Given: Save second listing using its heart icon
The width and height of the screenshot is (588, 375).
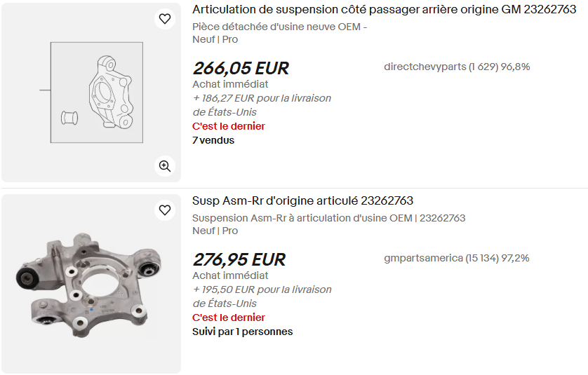Looking at the screenshot, I should [165, 210].
